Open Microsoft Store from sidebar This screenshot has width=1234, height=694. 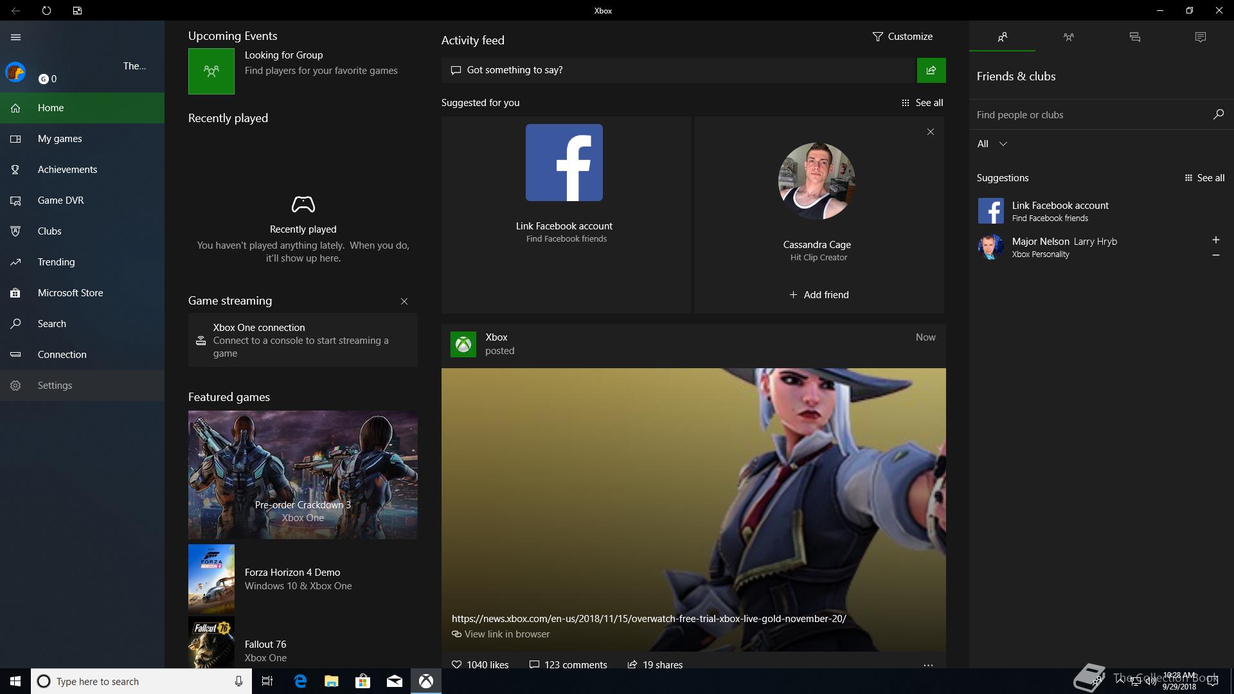coord(82,293)
